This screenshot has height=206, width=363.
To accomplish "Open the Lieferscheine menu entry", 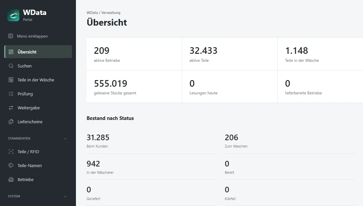I will click(38, 122).
